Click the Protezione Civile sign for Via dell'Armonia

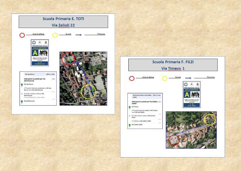(x=40, y=52)
